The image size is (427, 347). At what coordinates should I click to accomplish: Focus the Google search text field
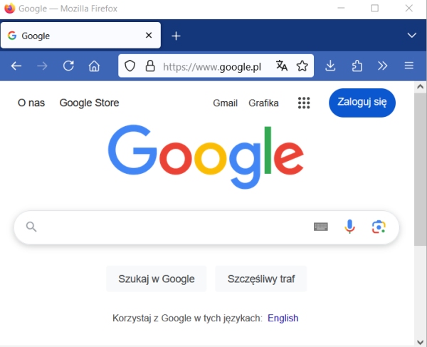click(x=171, y=227)
